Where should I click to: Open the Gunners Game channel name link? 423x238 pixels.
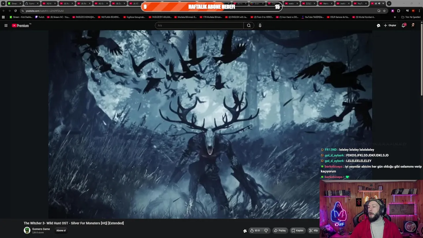(41, 229)
